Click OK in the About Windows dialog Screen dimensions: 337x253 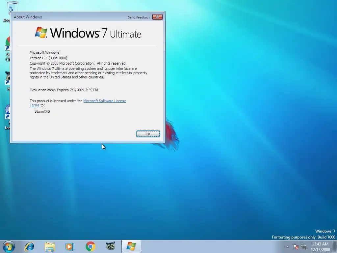[x=148, y=134]
